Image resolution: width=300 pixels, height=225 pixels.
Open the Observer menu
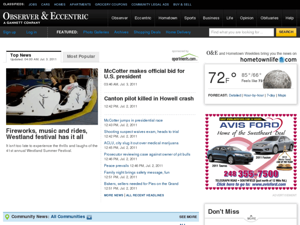click(x=119, y=18)
